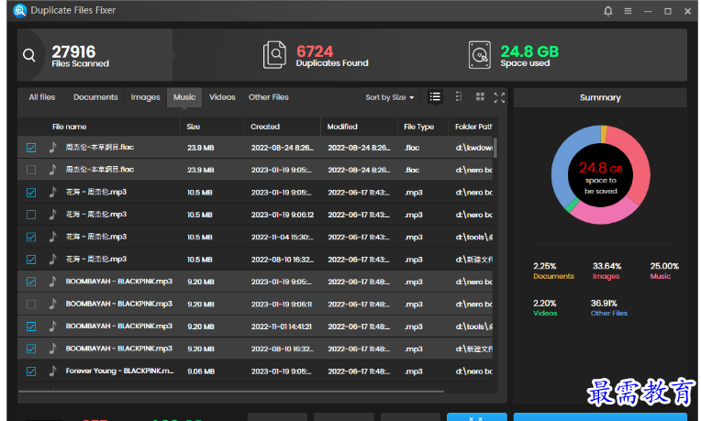Click the Summary panel header
Viewport: 701px width, 421px height.
(x=600, y=97)
